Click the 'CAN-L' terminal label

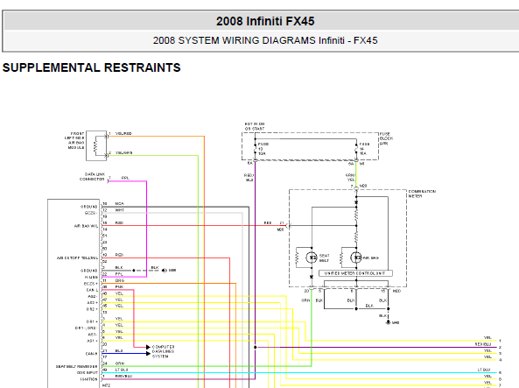pos(93,290)
